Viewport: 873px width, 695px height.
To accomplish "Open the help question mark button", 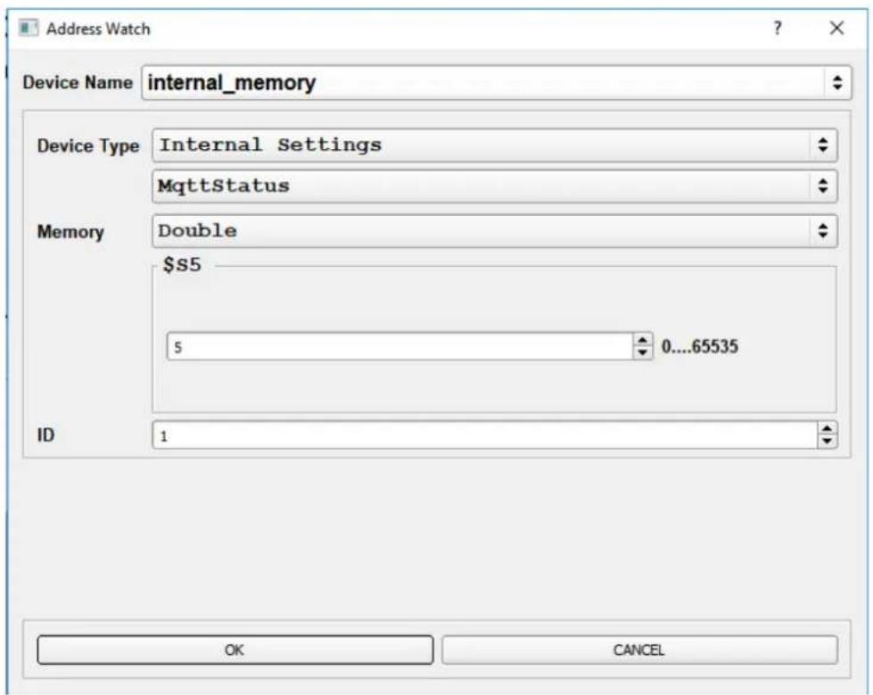I will point(778,28).
